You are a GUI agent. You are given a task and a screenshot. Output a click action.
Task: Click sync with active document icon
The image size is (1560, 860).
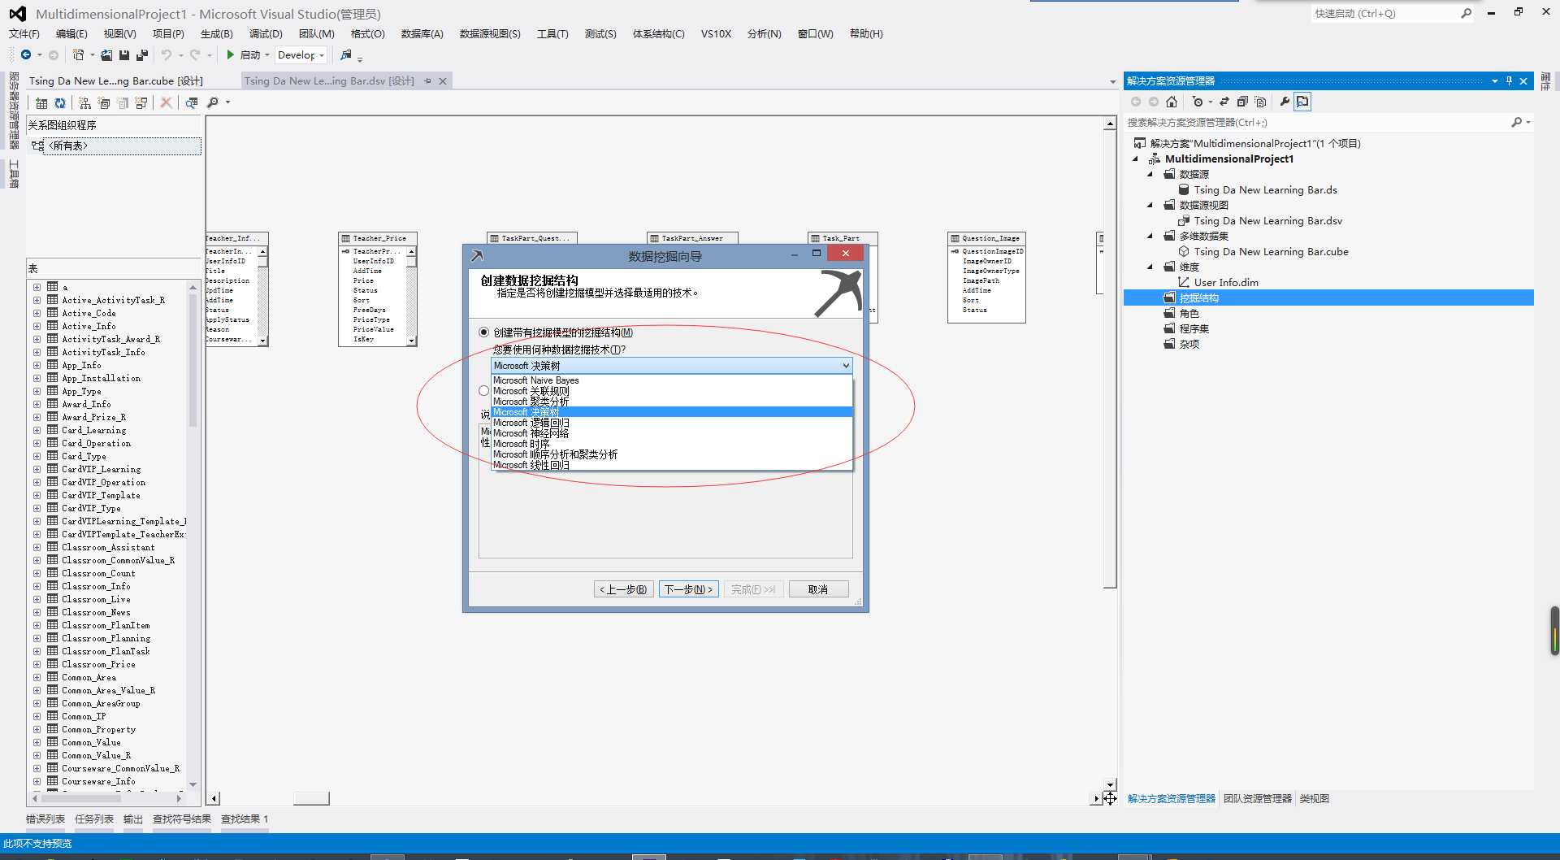1224,102
